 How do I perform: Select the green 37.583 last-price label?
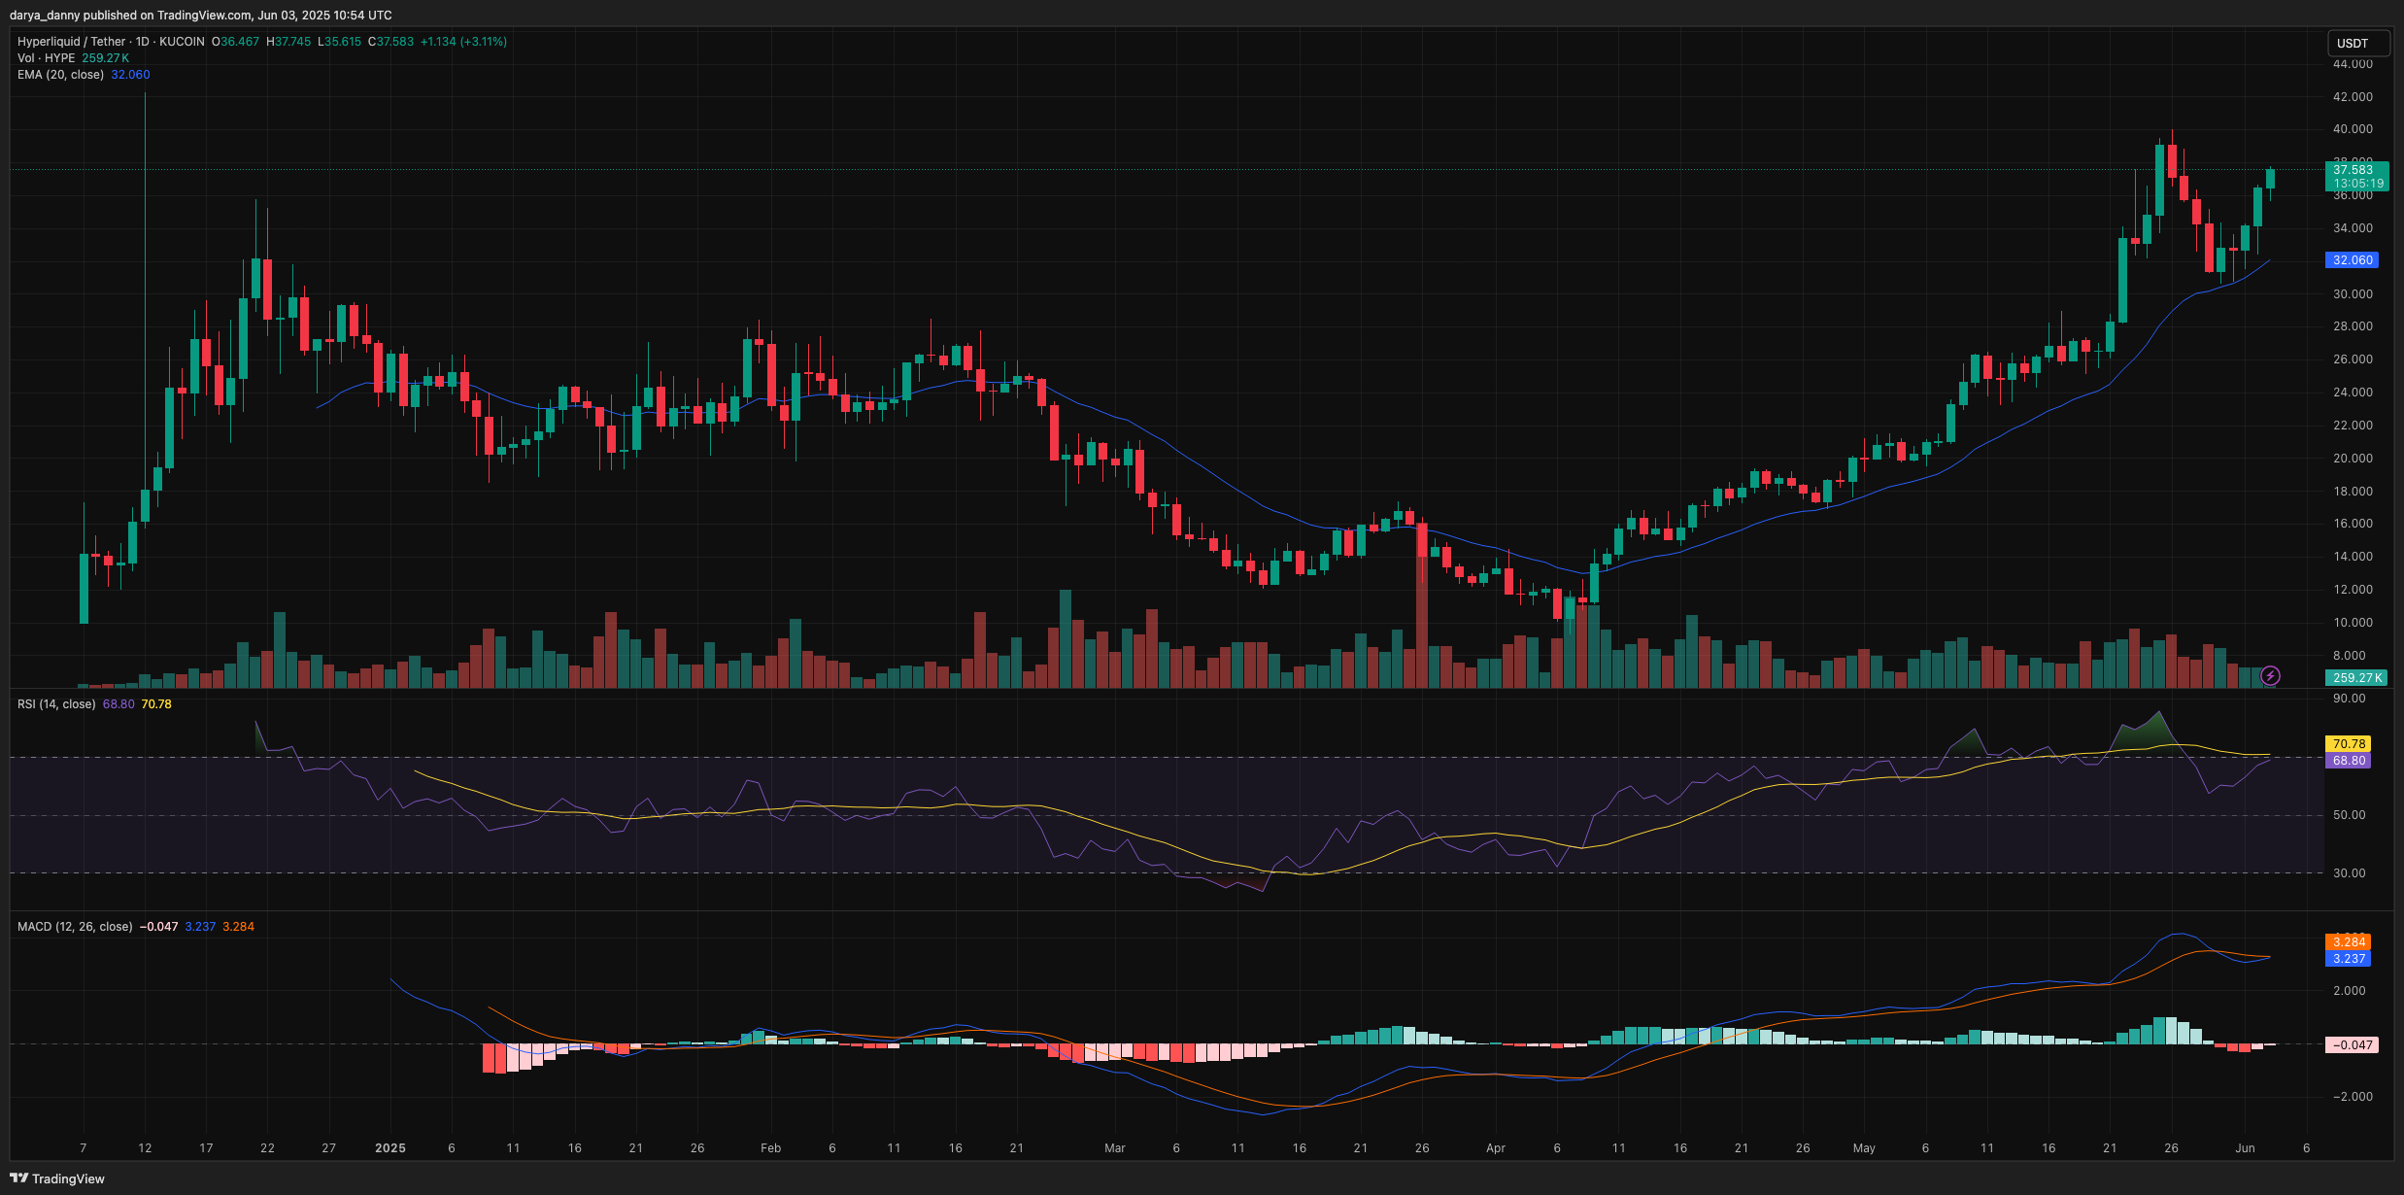(x=2352, y=167)
